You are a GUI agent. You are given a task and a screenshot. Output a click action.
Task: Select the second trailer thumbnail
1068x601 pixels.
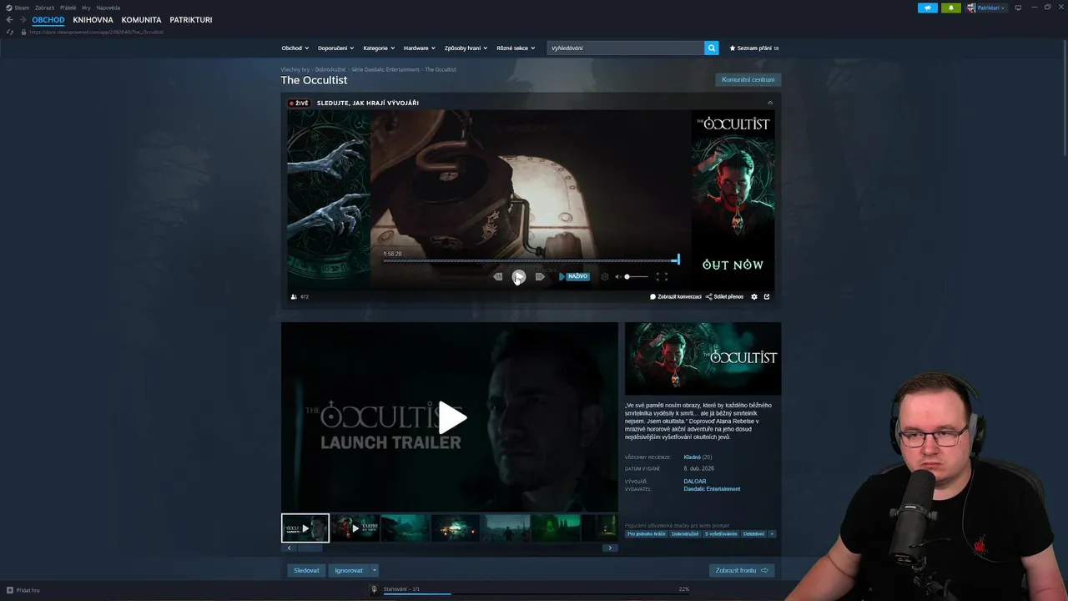355,528
